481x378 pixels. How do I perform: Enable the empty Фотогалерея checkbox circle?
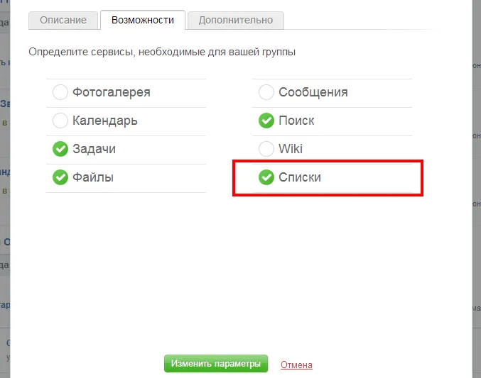(x=60, y=92)
